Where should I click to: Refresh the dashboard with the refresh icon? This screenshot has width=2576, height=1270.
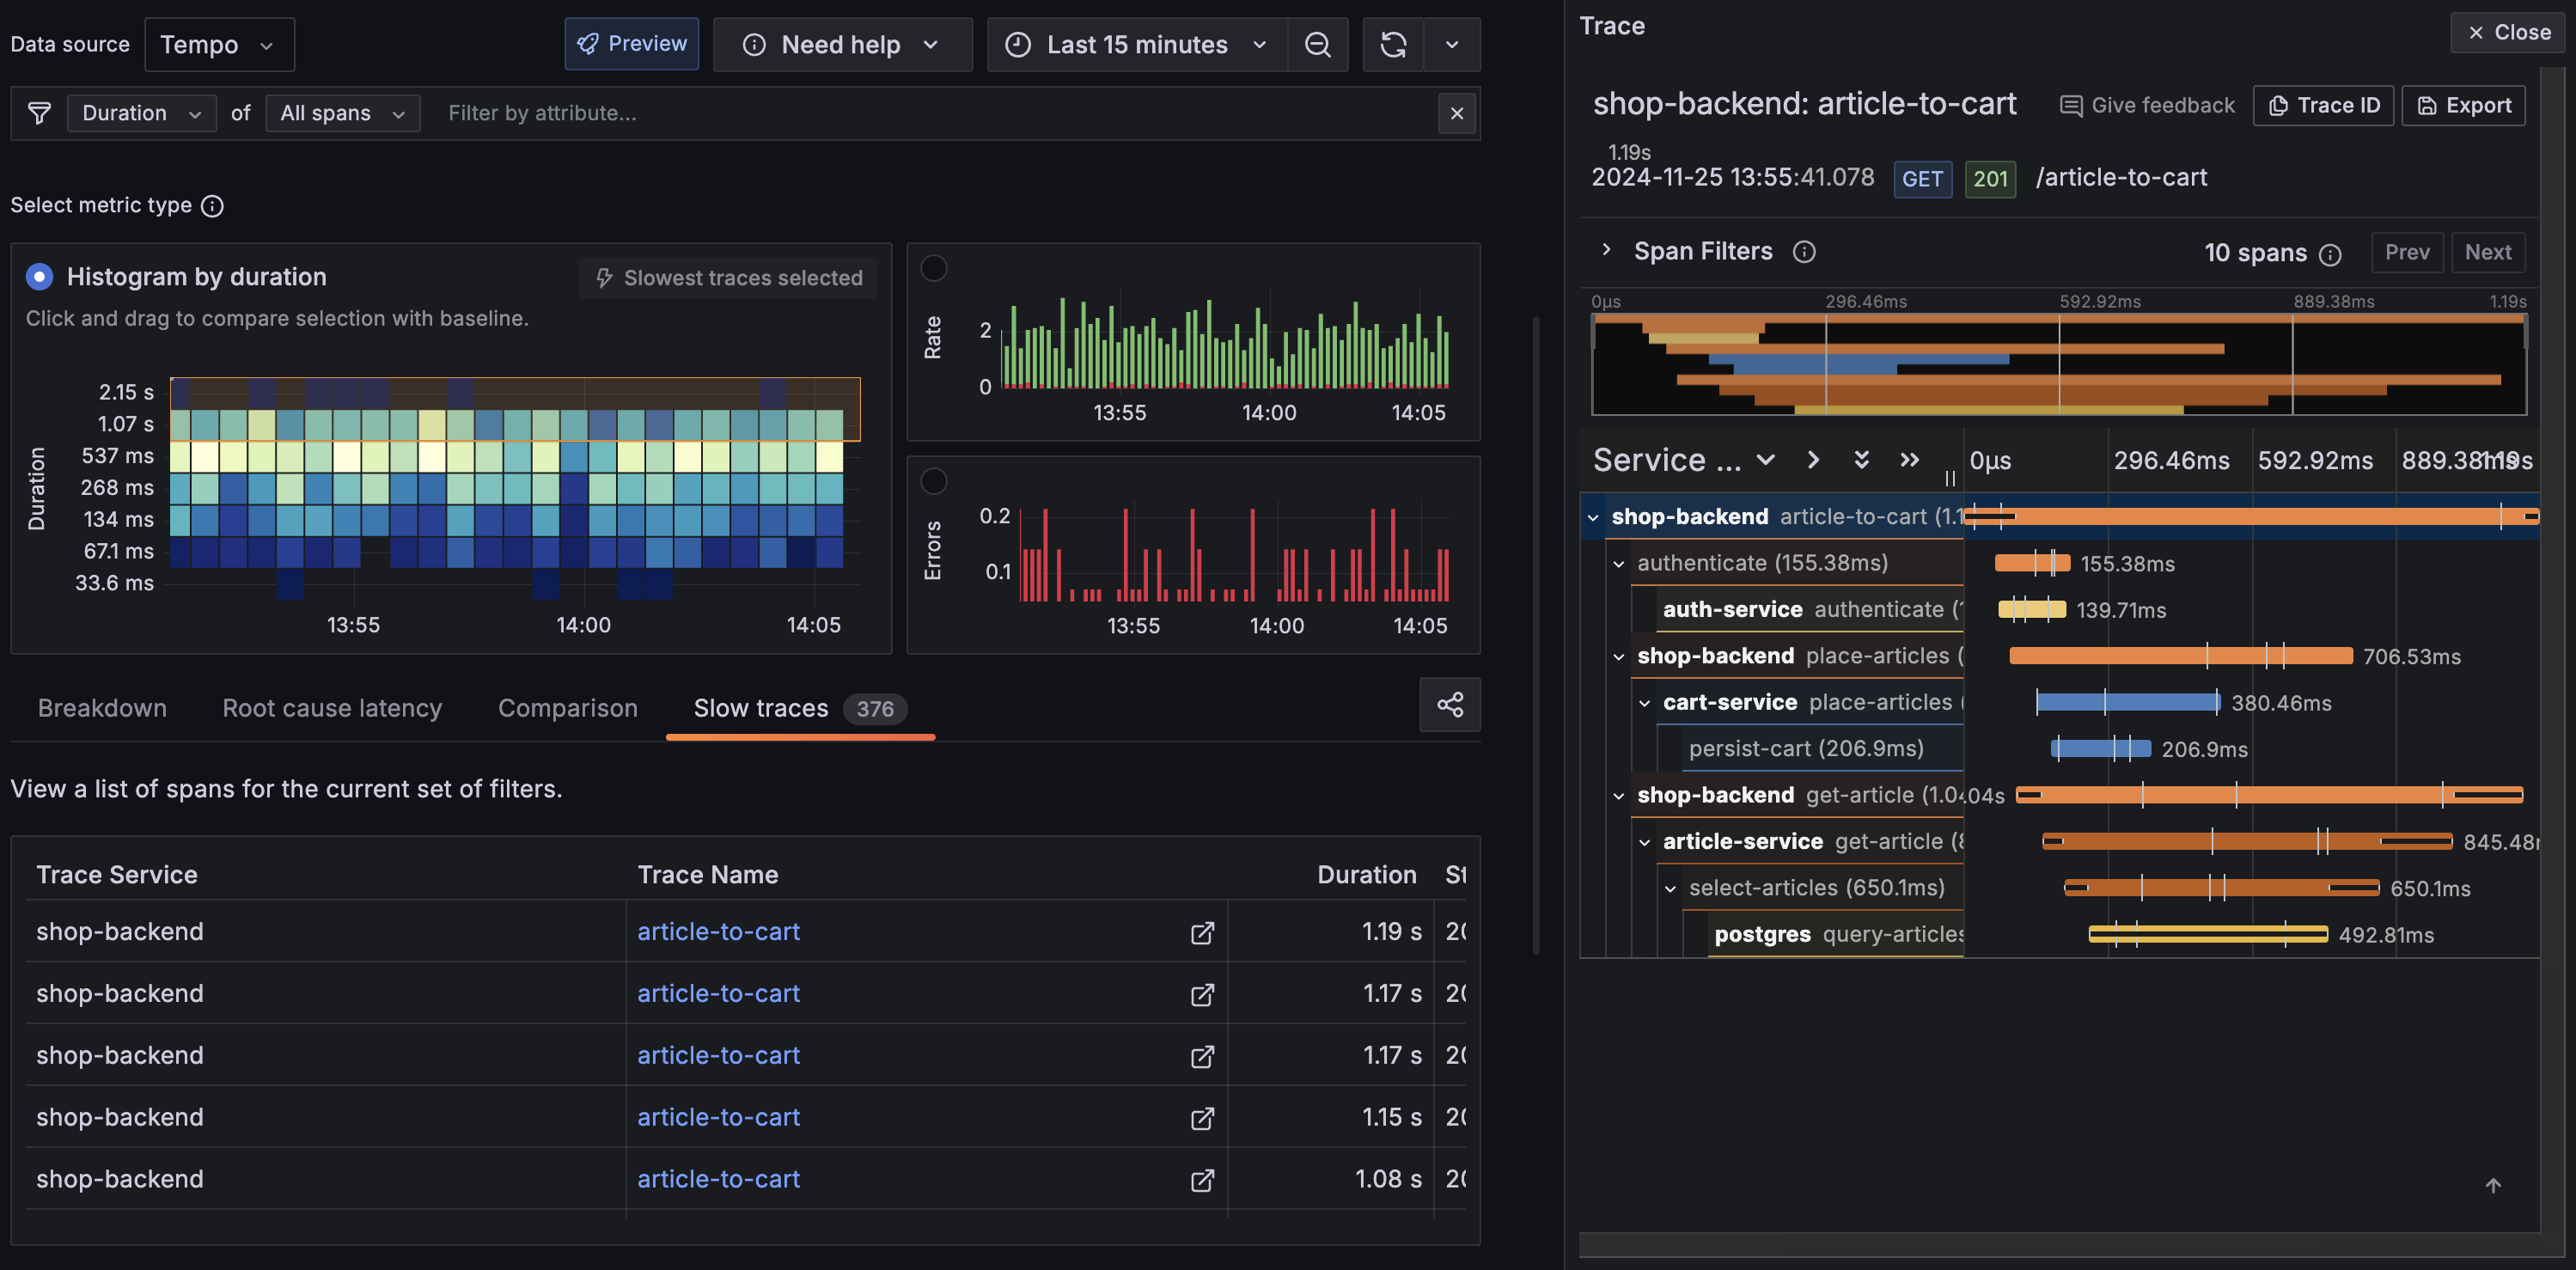click(1393, 44)
